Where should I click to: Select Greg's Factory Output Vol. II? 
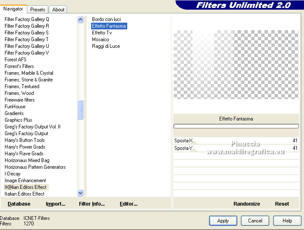(33, 127)
